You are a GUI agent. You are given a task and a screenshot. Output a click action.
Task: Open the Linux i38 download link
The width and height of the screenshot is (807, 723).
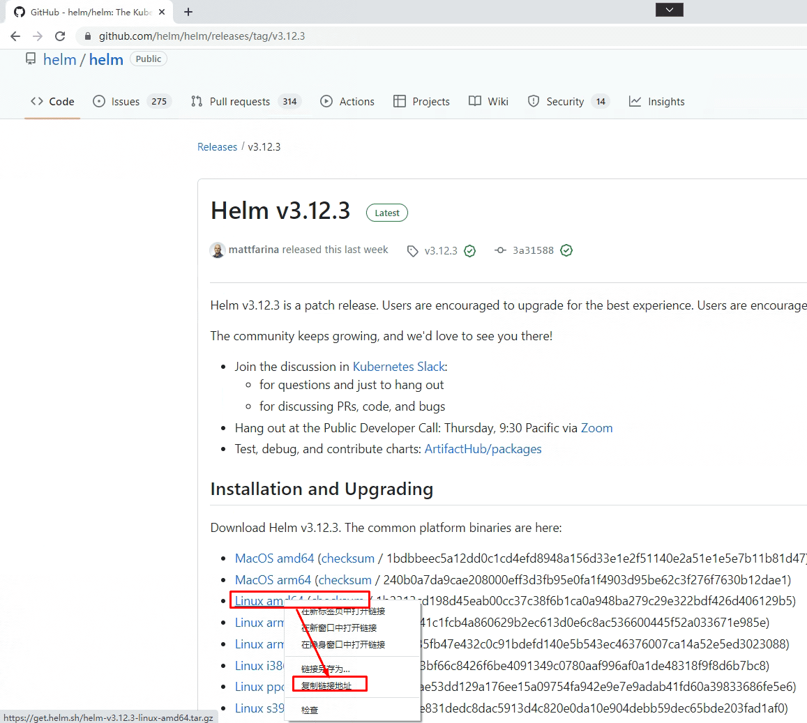pos(259,665)
